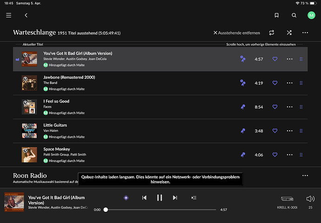Open three-dot menu for I Feel so Good
This screenshot has height=223, width=321.
(x=289, y=107)
